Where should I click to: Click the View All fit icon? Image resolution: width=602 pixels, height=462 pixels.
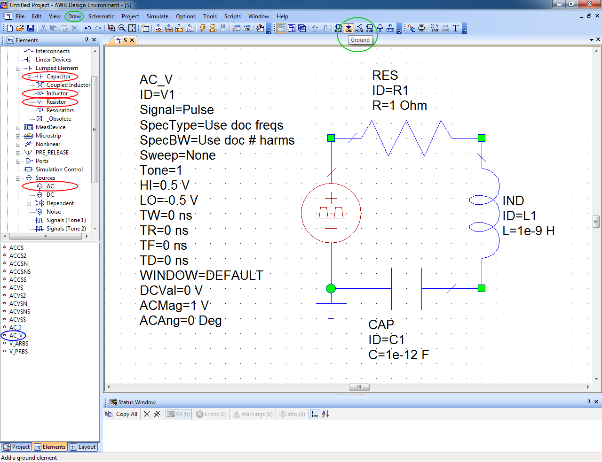point(132,28)
